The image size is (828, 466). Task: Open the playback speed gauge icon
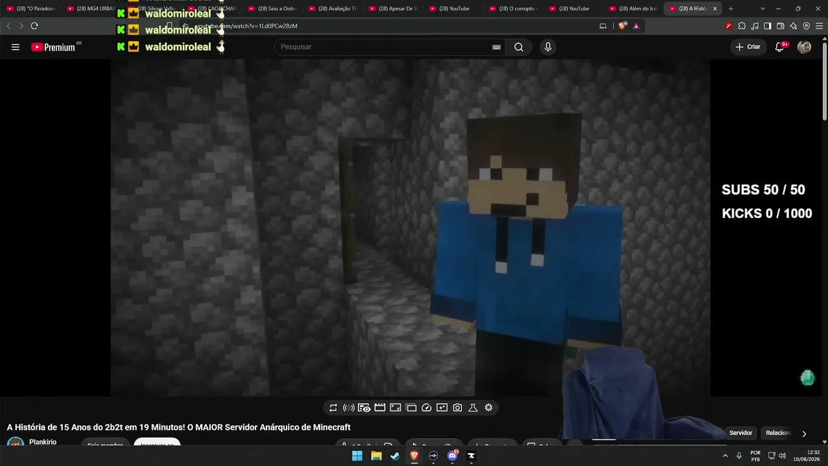pyautogui.click(x=426, y=408)
